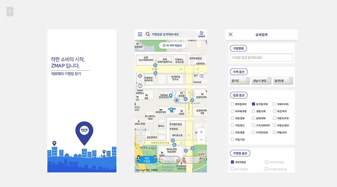Click the magnifier icon in search bar
Viewport: 337px width, 187px height.
pos(148,34)
